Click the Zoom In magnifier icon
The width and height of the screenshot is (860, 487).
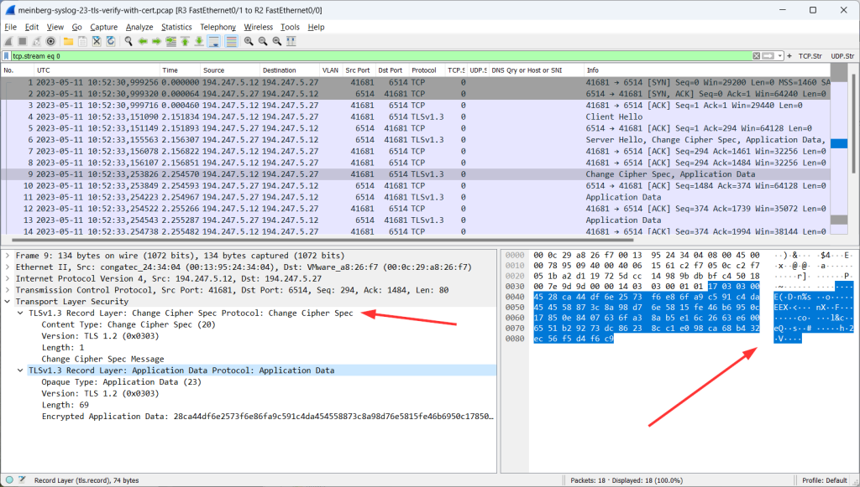[249, 41]
